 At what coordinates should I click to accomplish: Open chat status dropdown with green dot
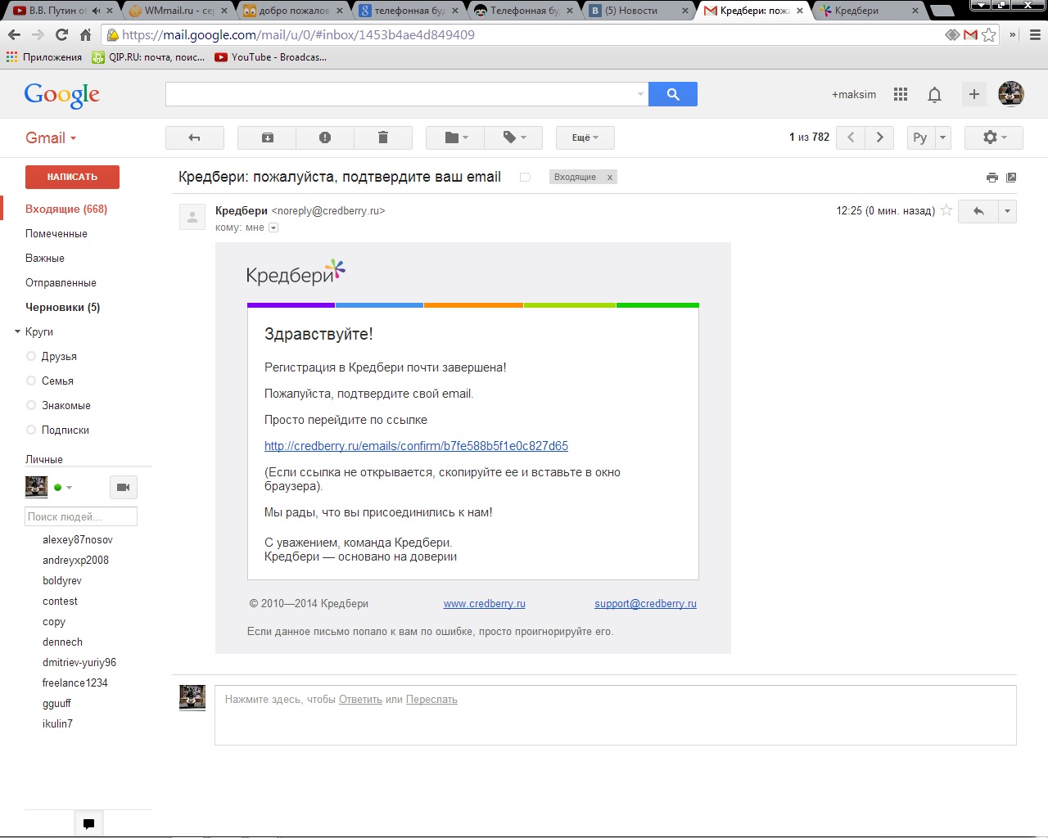(x=63, y=487)
